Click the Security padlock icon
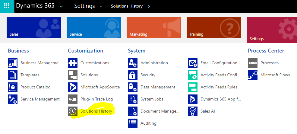 [133, 75]
